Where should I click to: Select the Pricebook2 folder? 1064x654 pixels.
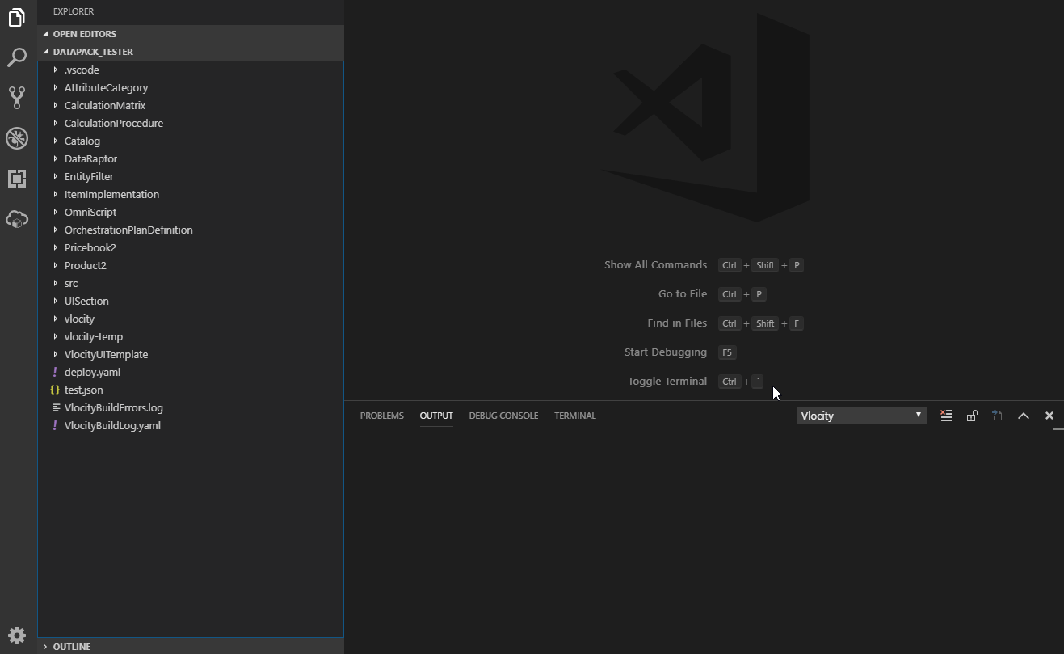click(x=191, y=247)
